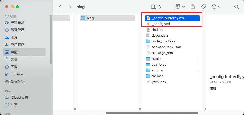Open Shared (共享) in sidebar
Viewport: 244px width, 115px height.
(24, 105)
